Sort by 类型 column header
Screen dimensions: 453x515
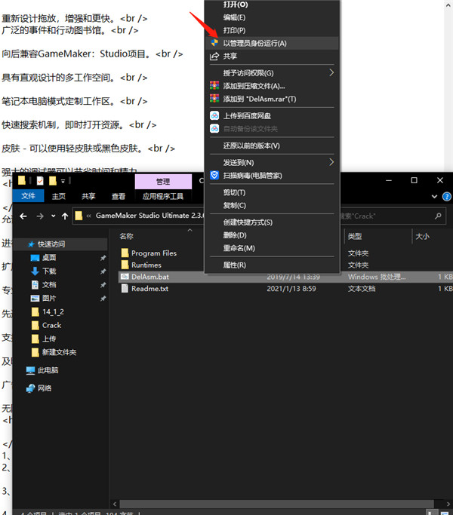tap(355, 236)
